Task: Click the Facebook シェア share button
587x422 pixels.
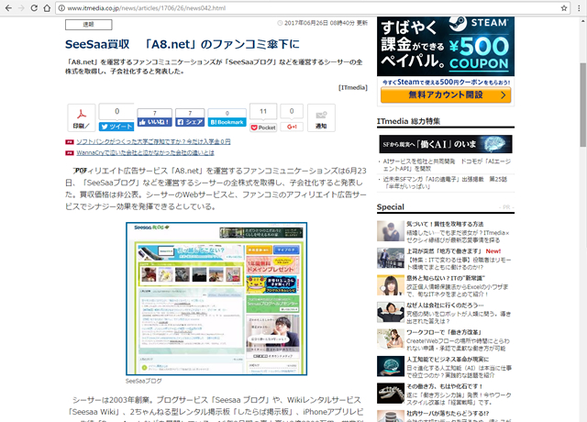Action: [x=190, y=121]
